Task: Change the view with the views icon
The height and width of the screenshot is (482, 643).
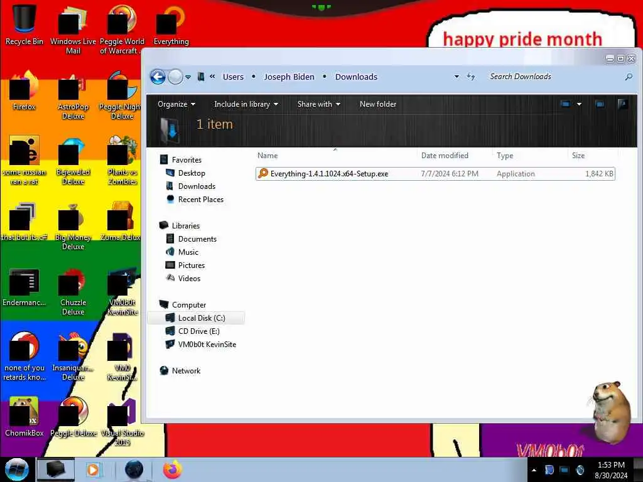Action: tap(566, 104)
